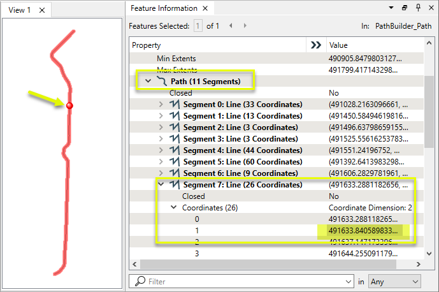Float the Feature Information panel window
This screenshot has width=439, height=292.
click(x=405, y=8)
